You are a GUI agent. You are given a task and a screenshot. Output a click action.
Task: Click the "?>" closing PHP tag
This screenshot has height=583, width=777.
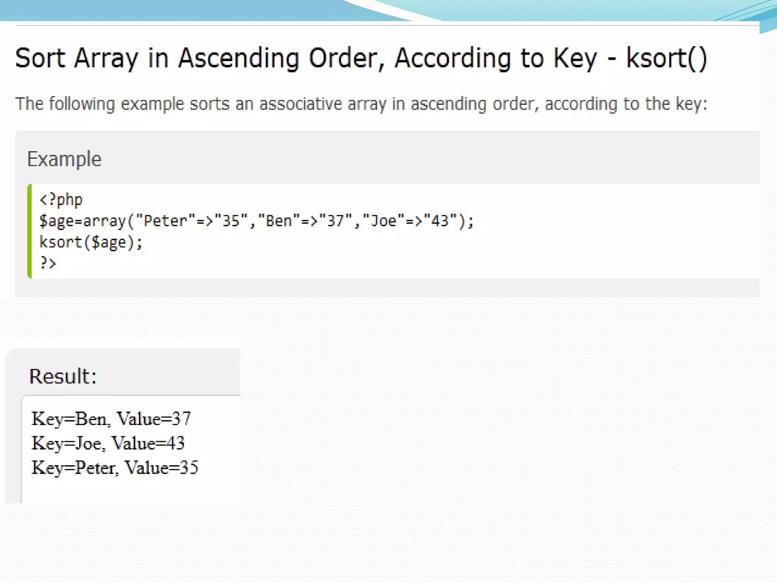point(48,263)
